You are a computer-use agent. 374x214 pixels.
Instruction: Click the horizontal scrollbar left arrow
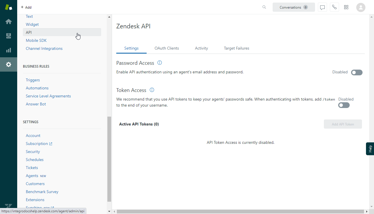114,212
